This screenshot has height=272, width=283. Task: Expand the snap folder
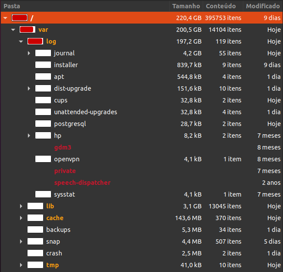[x=21, y=241]
